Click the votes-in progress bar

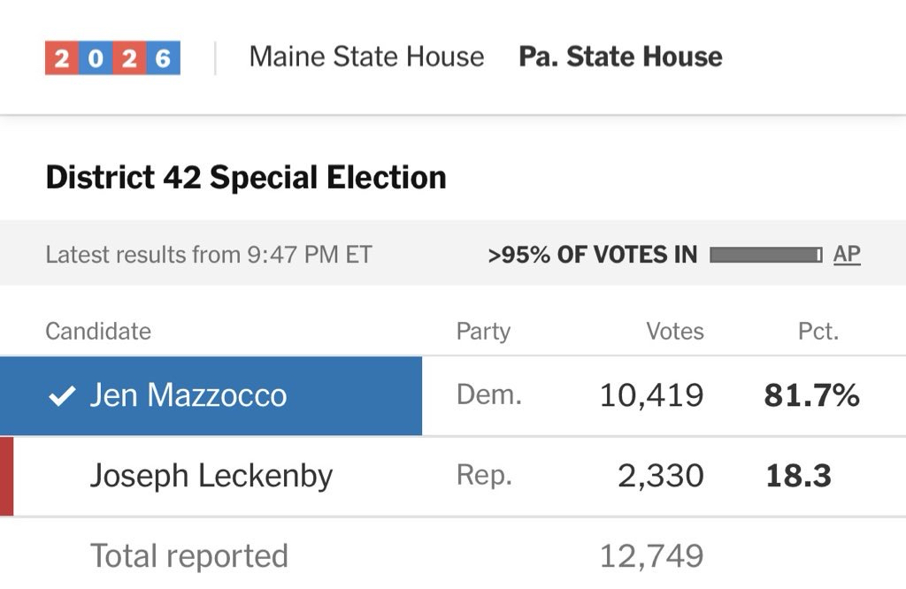(765, 256)
